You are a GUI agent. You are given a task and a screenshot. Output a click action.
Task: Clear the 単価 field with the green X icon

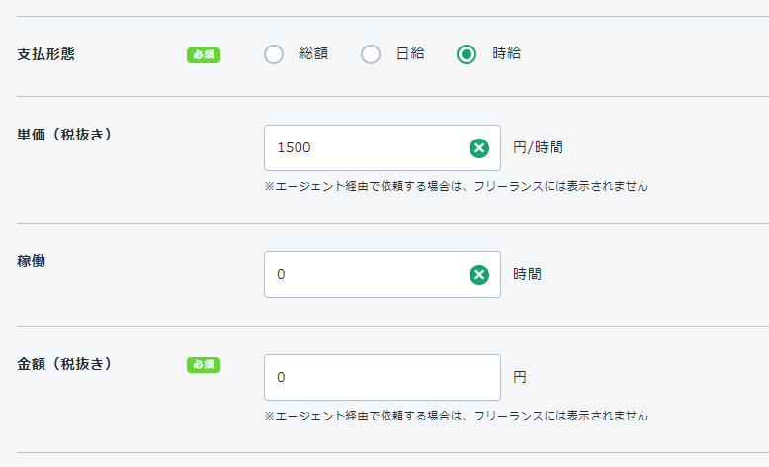479,148
